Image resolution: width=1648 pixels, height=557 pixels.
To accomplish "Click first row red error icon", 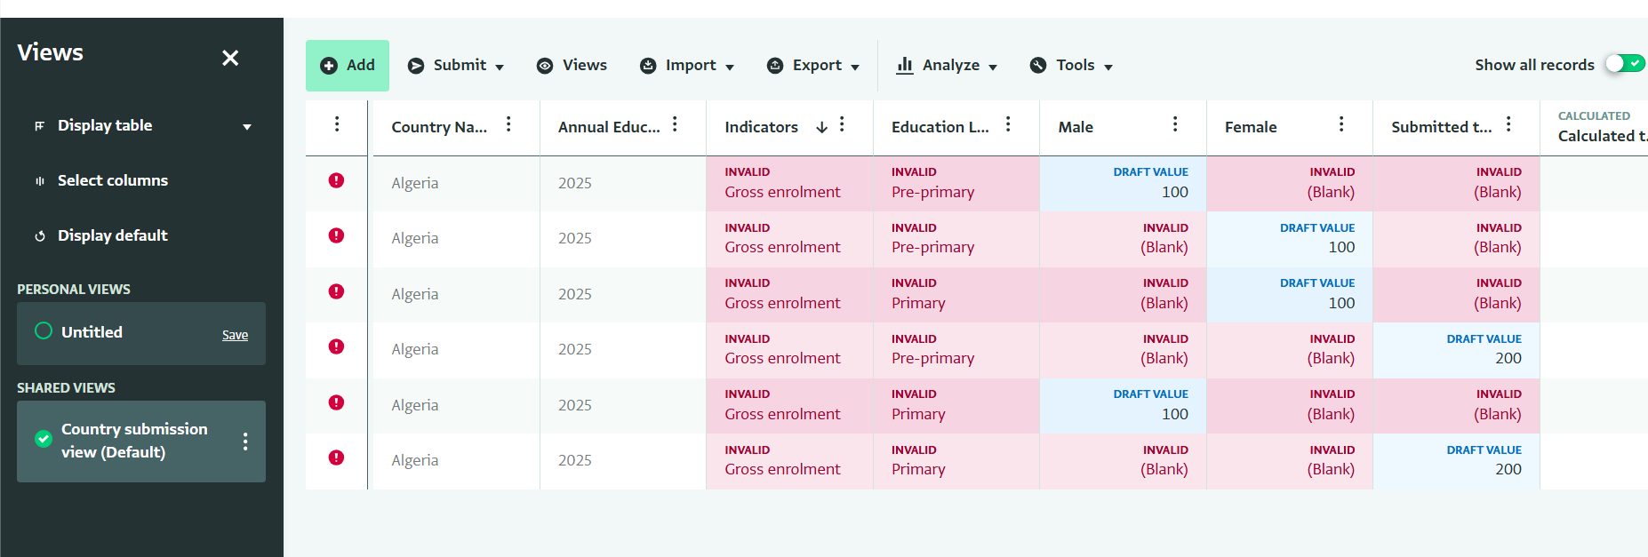I will 336,180.
